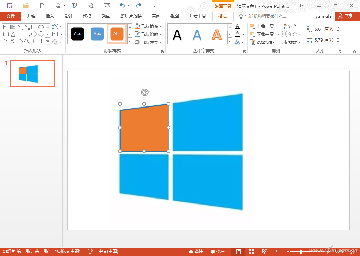Viewport: 360px width, 256px height.
Task: Select the isosceles triangle shape
Action: pyautogui.click(x=13, y=34)
